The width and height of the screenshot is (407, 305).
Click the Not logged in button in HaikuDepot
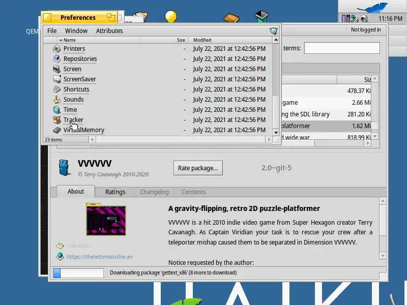[366, 30]
